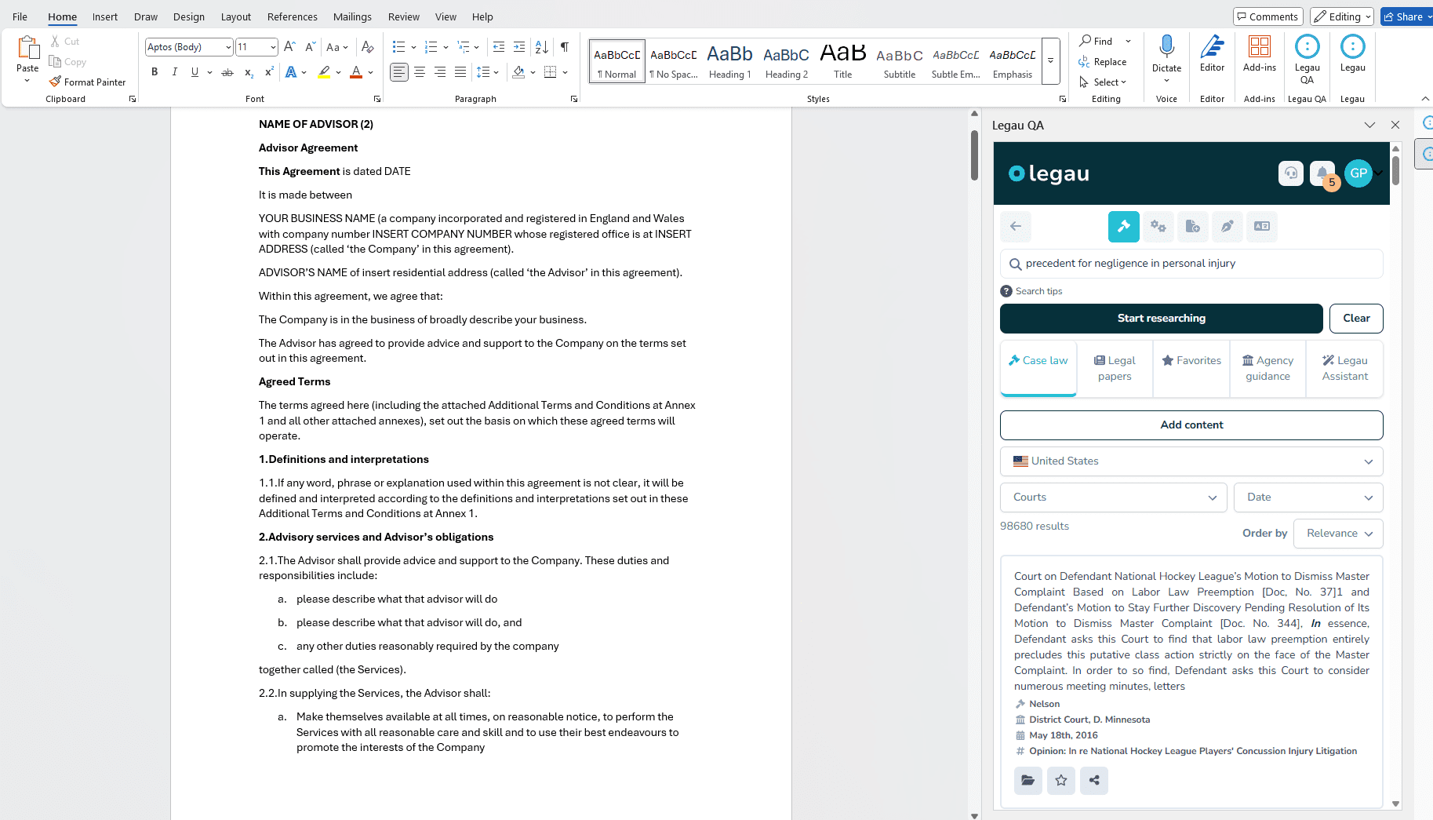Open the Courts filter dropdown
The height and width of the screenshot is (820, 1433).
point(1113,497)
